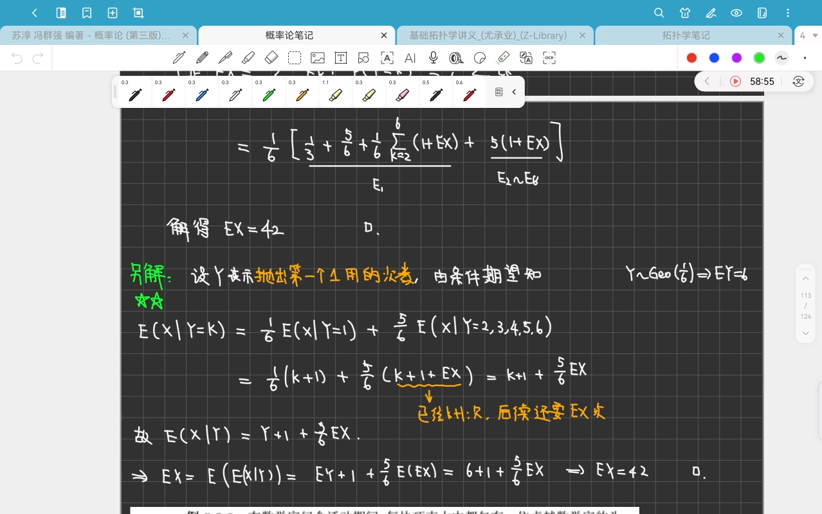Select the fountain pen tool
Image resolution: width=822 pixels, height=514 pixels.
tap(179, 58)
